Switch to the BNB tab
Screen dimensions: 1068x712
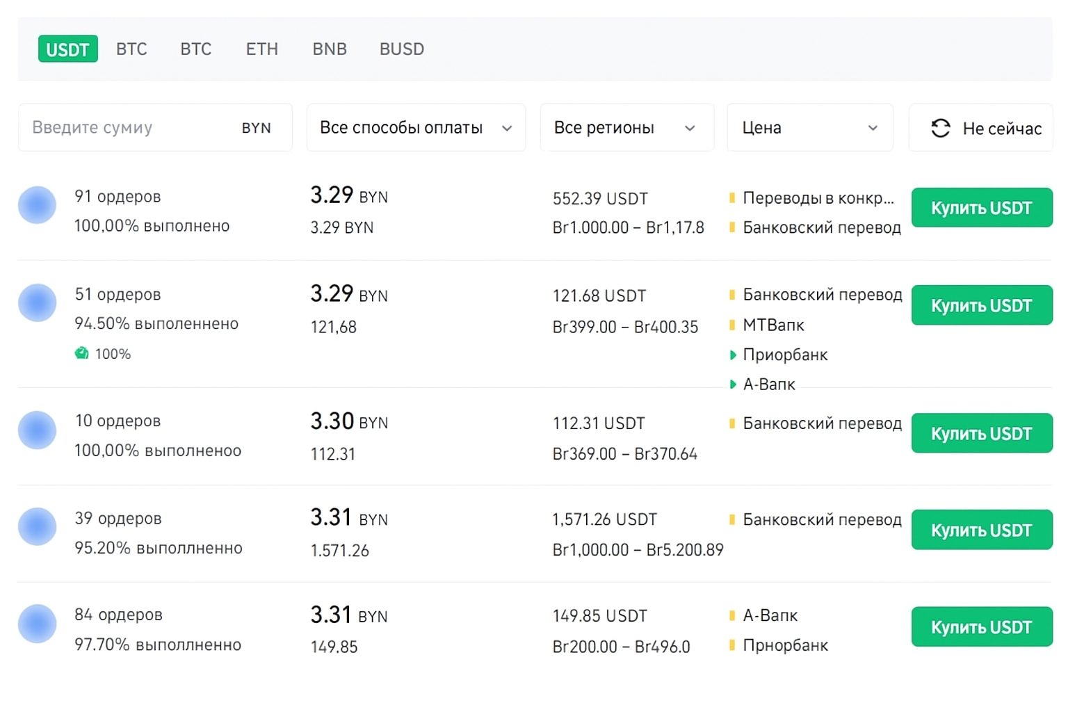[330, 49]
